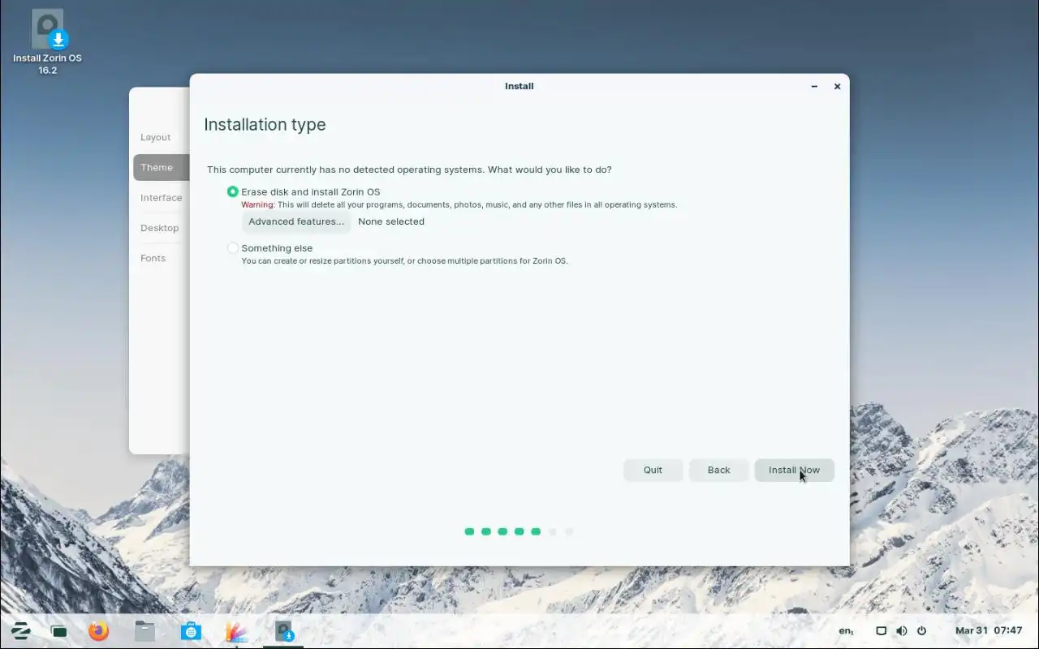
Task: Open the Zorin start menu
Action: (x=20, y=631)
